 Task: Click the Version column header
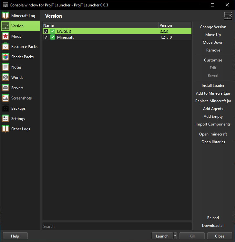175,25
